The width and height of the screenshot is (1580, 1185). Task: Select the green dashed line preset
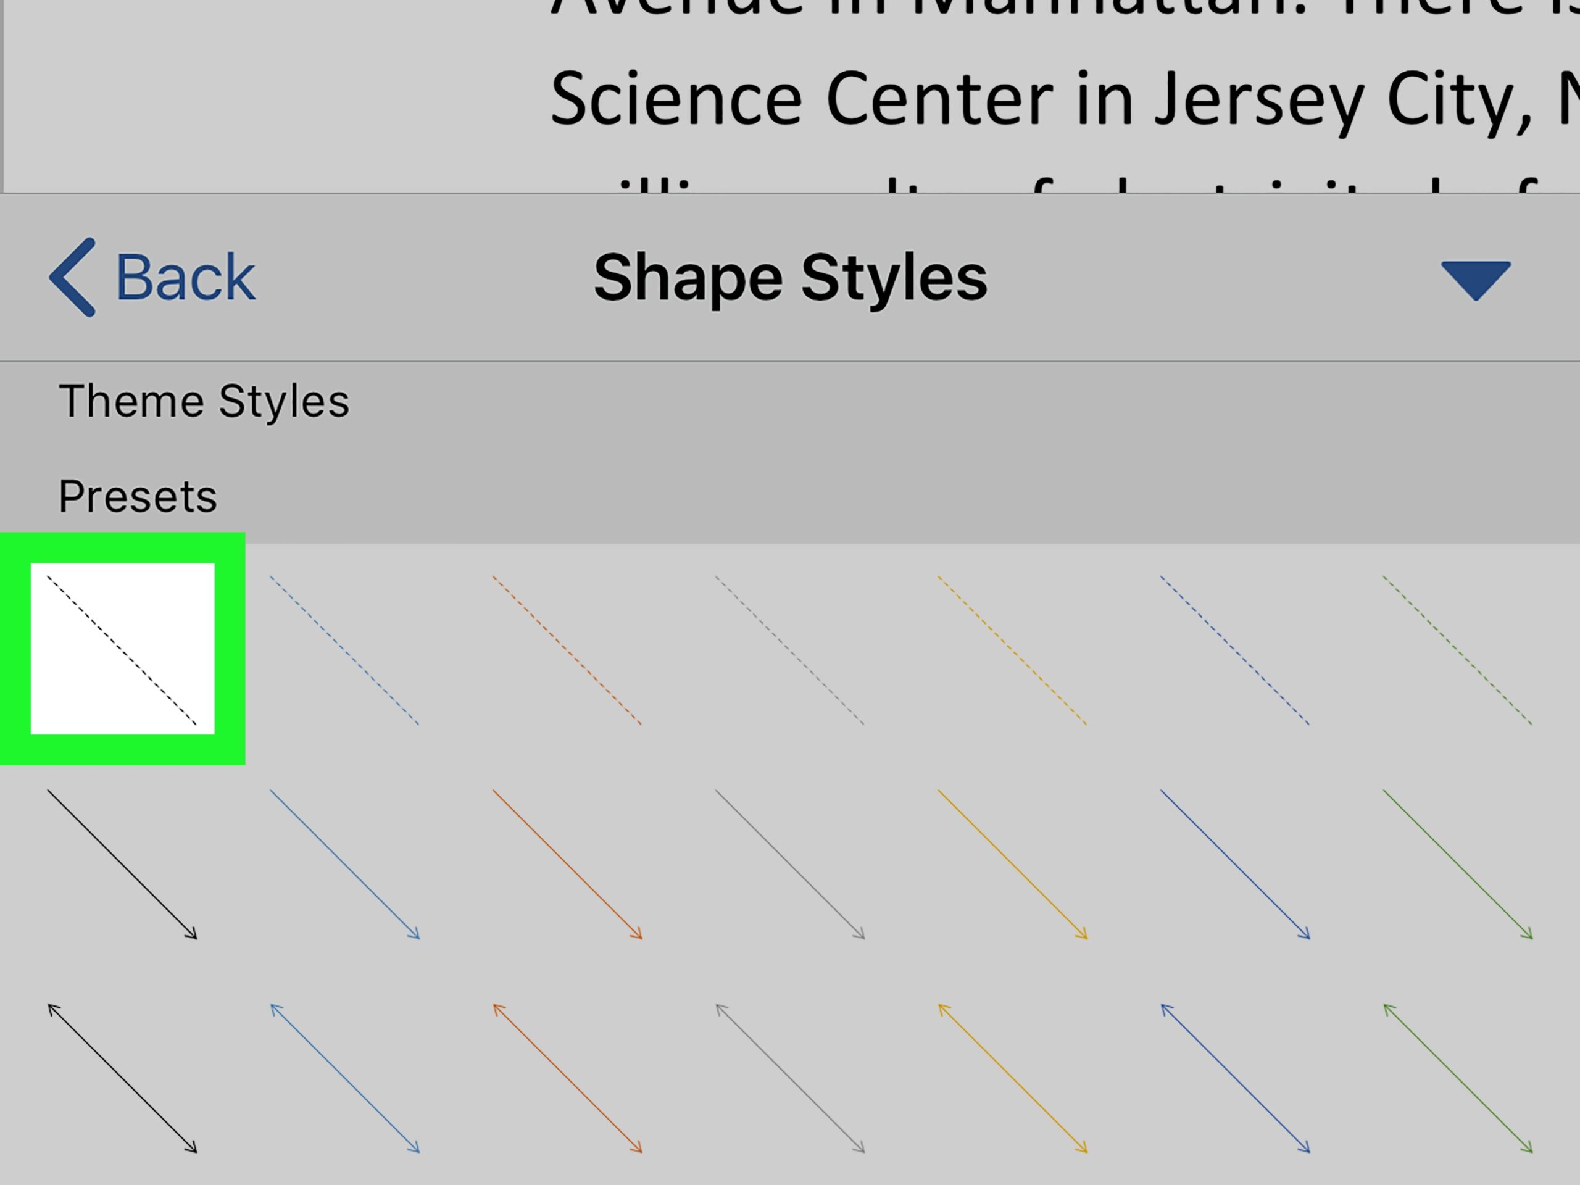[x=1457, y=650]
